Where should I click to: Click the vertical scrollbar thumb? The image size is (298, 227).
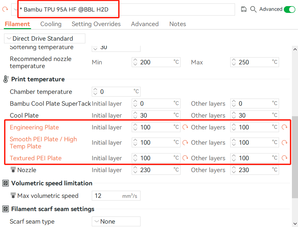pyautogui.click(x=295, y=157)
